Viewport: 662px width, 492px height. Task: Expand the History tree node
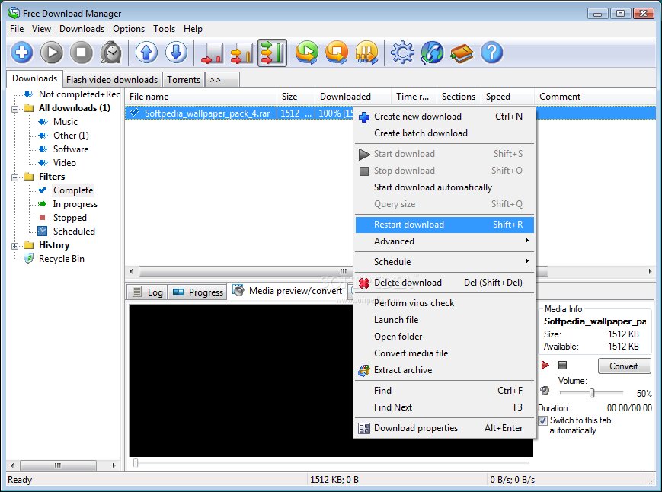[14, 246]
